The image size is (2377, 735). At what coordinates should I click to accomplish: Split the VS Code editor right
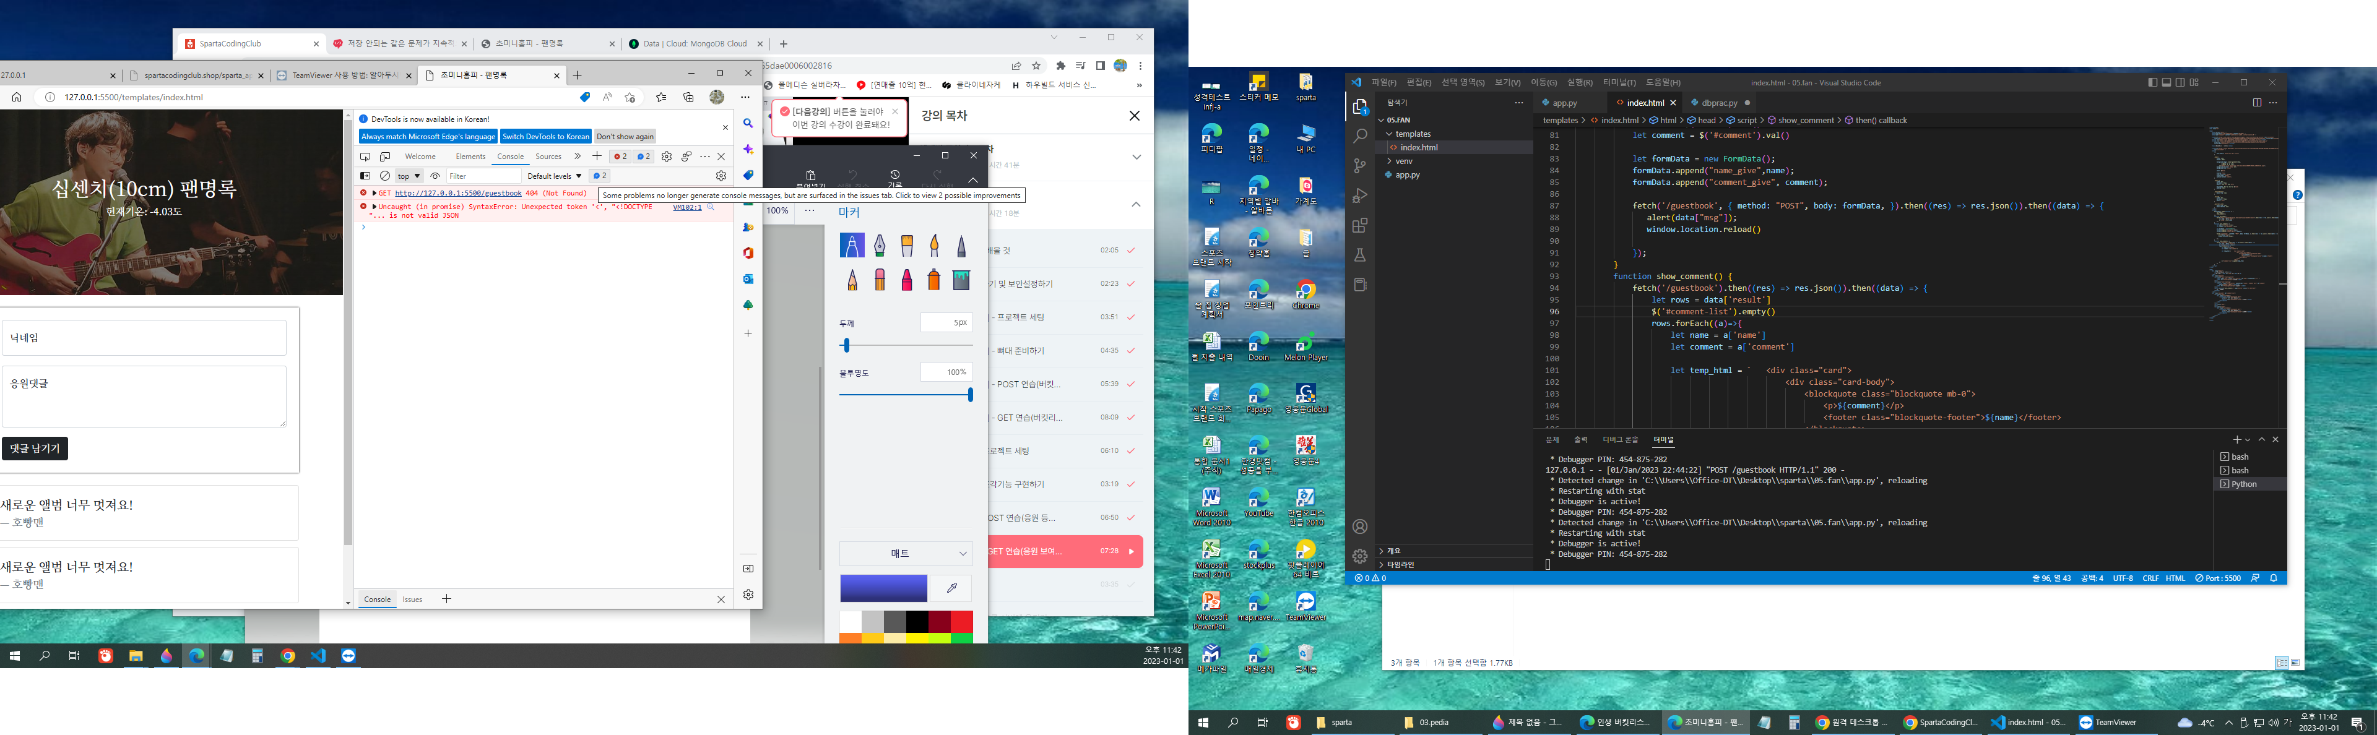coord(2257,102)
